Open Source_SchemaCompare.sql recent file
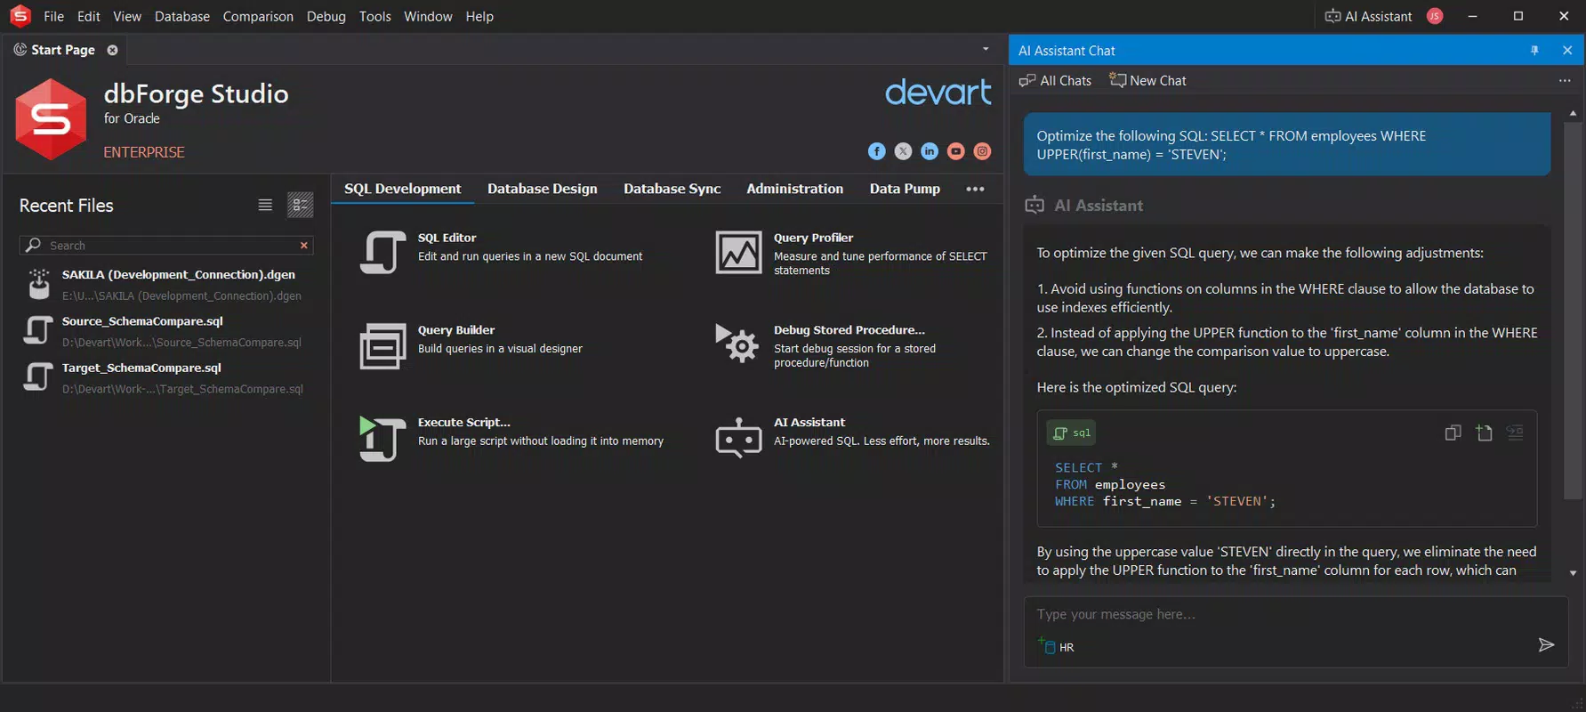1586x712 pixels. point(165,331)
